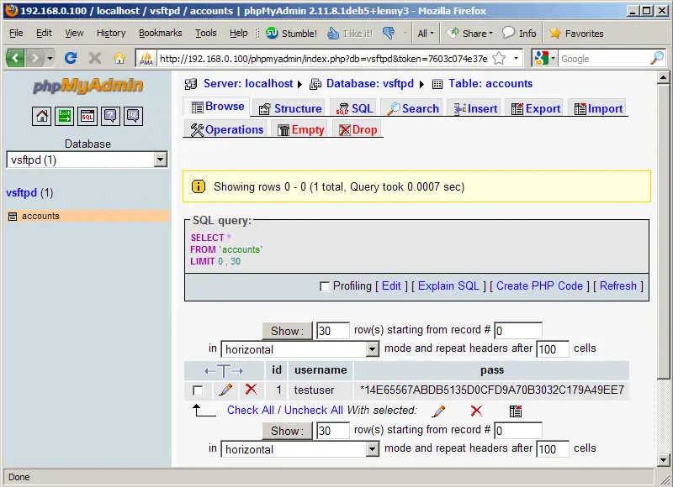Go to Firefox home page icon
673x487 pixels.
(x=119, y=57)
